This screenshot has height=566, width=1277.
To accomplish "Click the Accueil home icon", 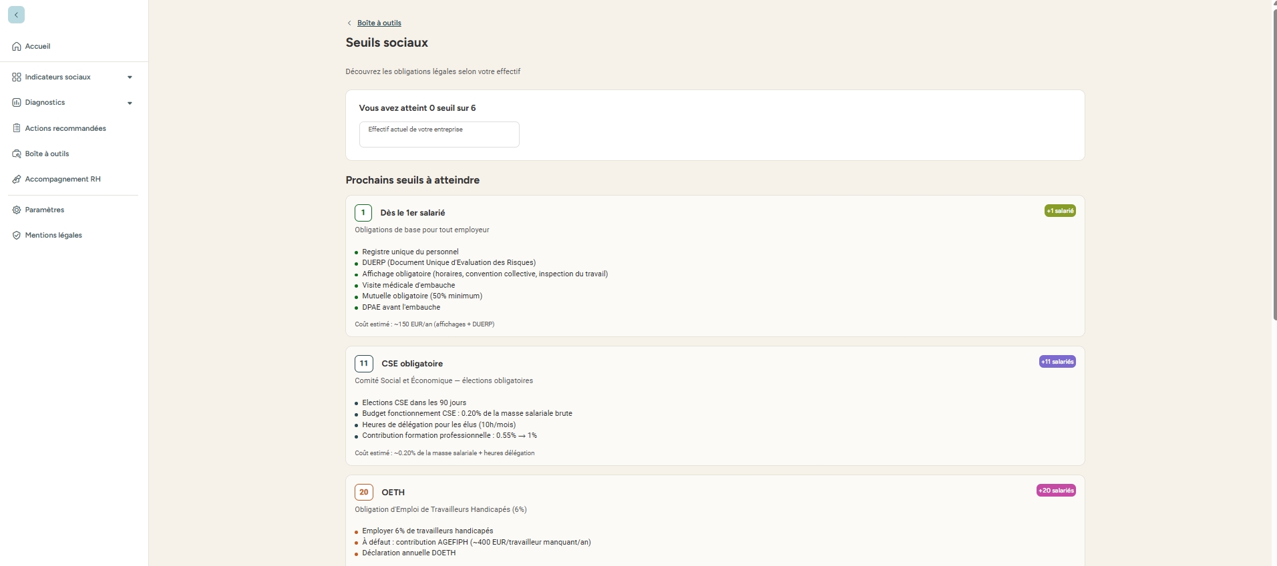I will (x=17, y=47).
